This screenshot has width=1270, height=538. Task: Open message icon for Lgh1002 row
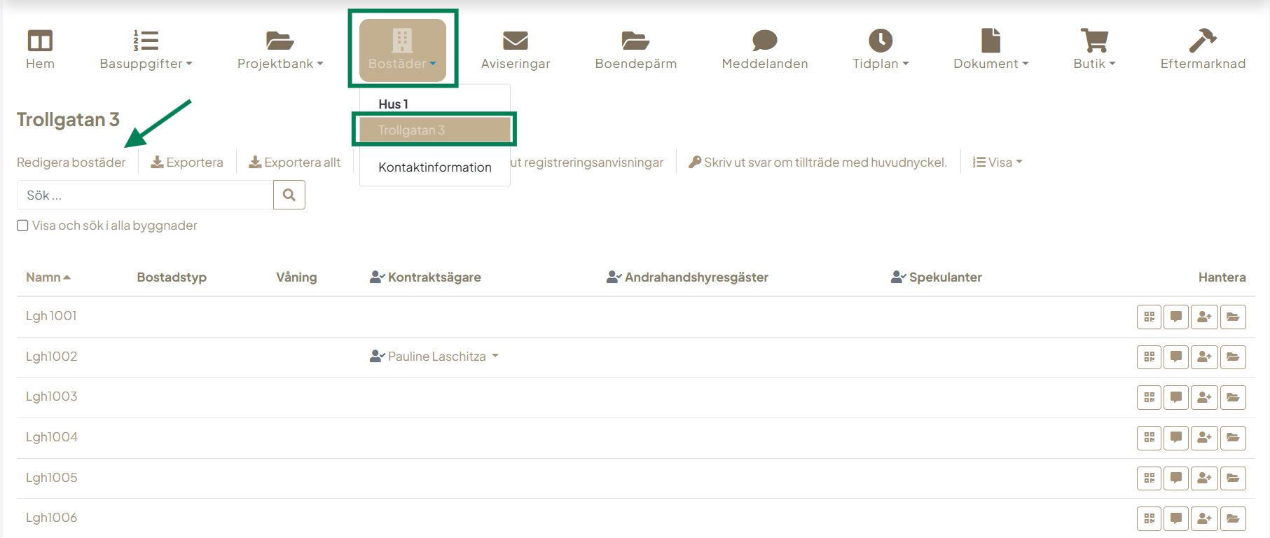1176,357
